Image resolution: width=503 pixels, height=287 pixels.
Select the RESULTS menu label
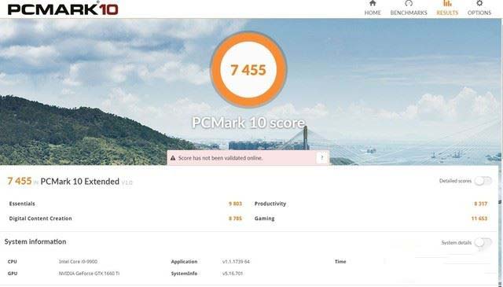tap(447, 13)
